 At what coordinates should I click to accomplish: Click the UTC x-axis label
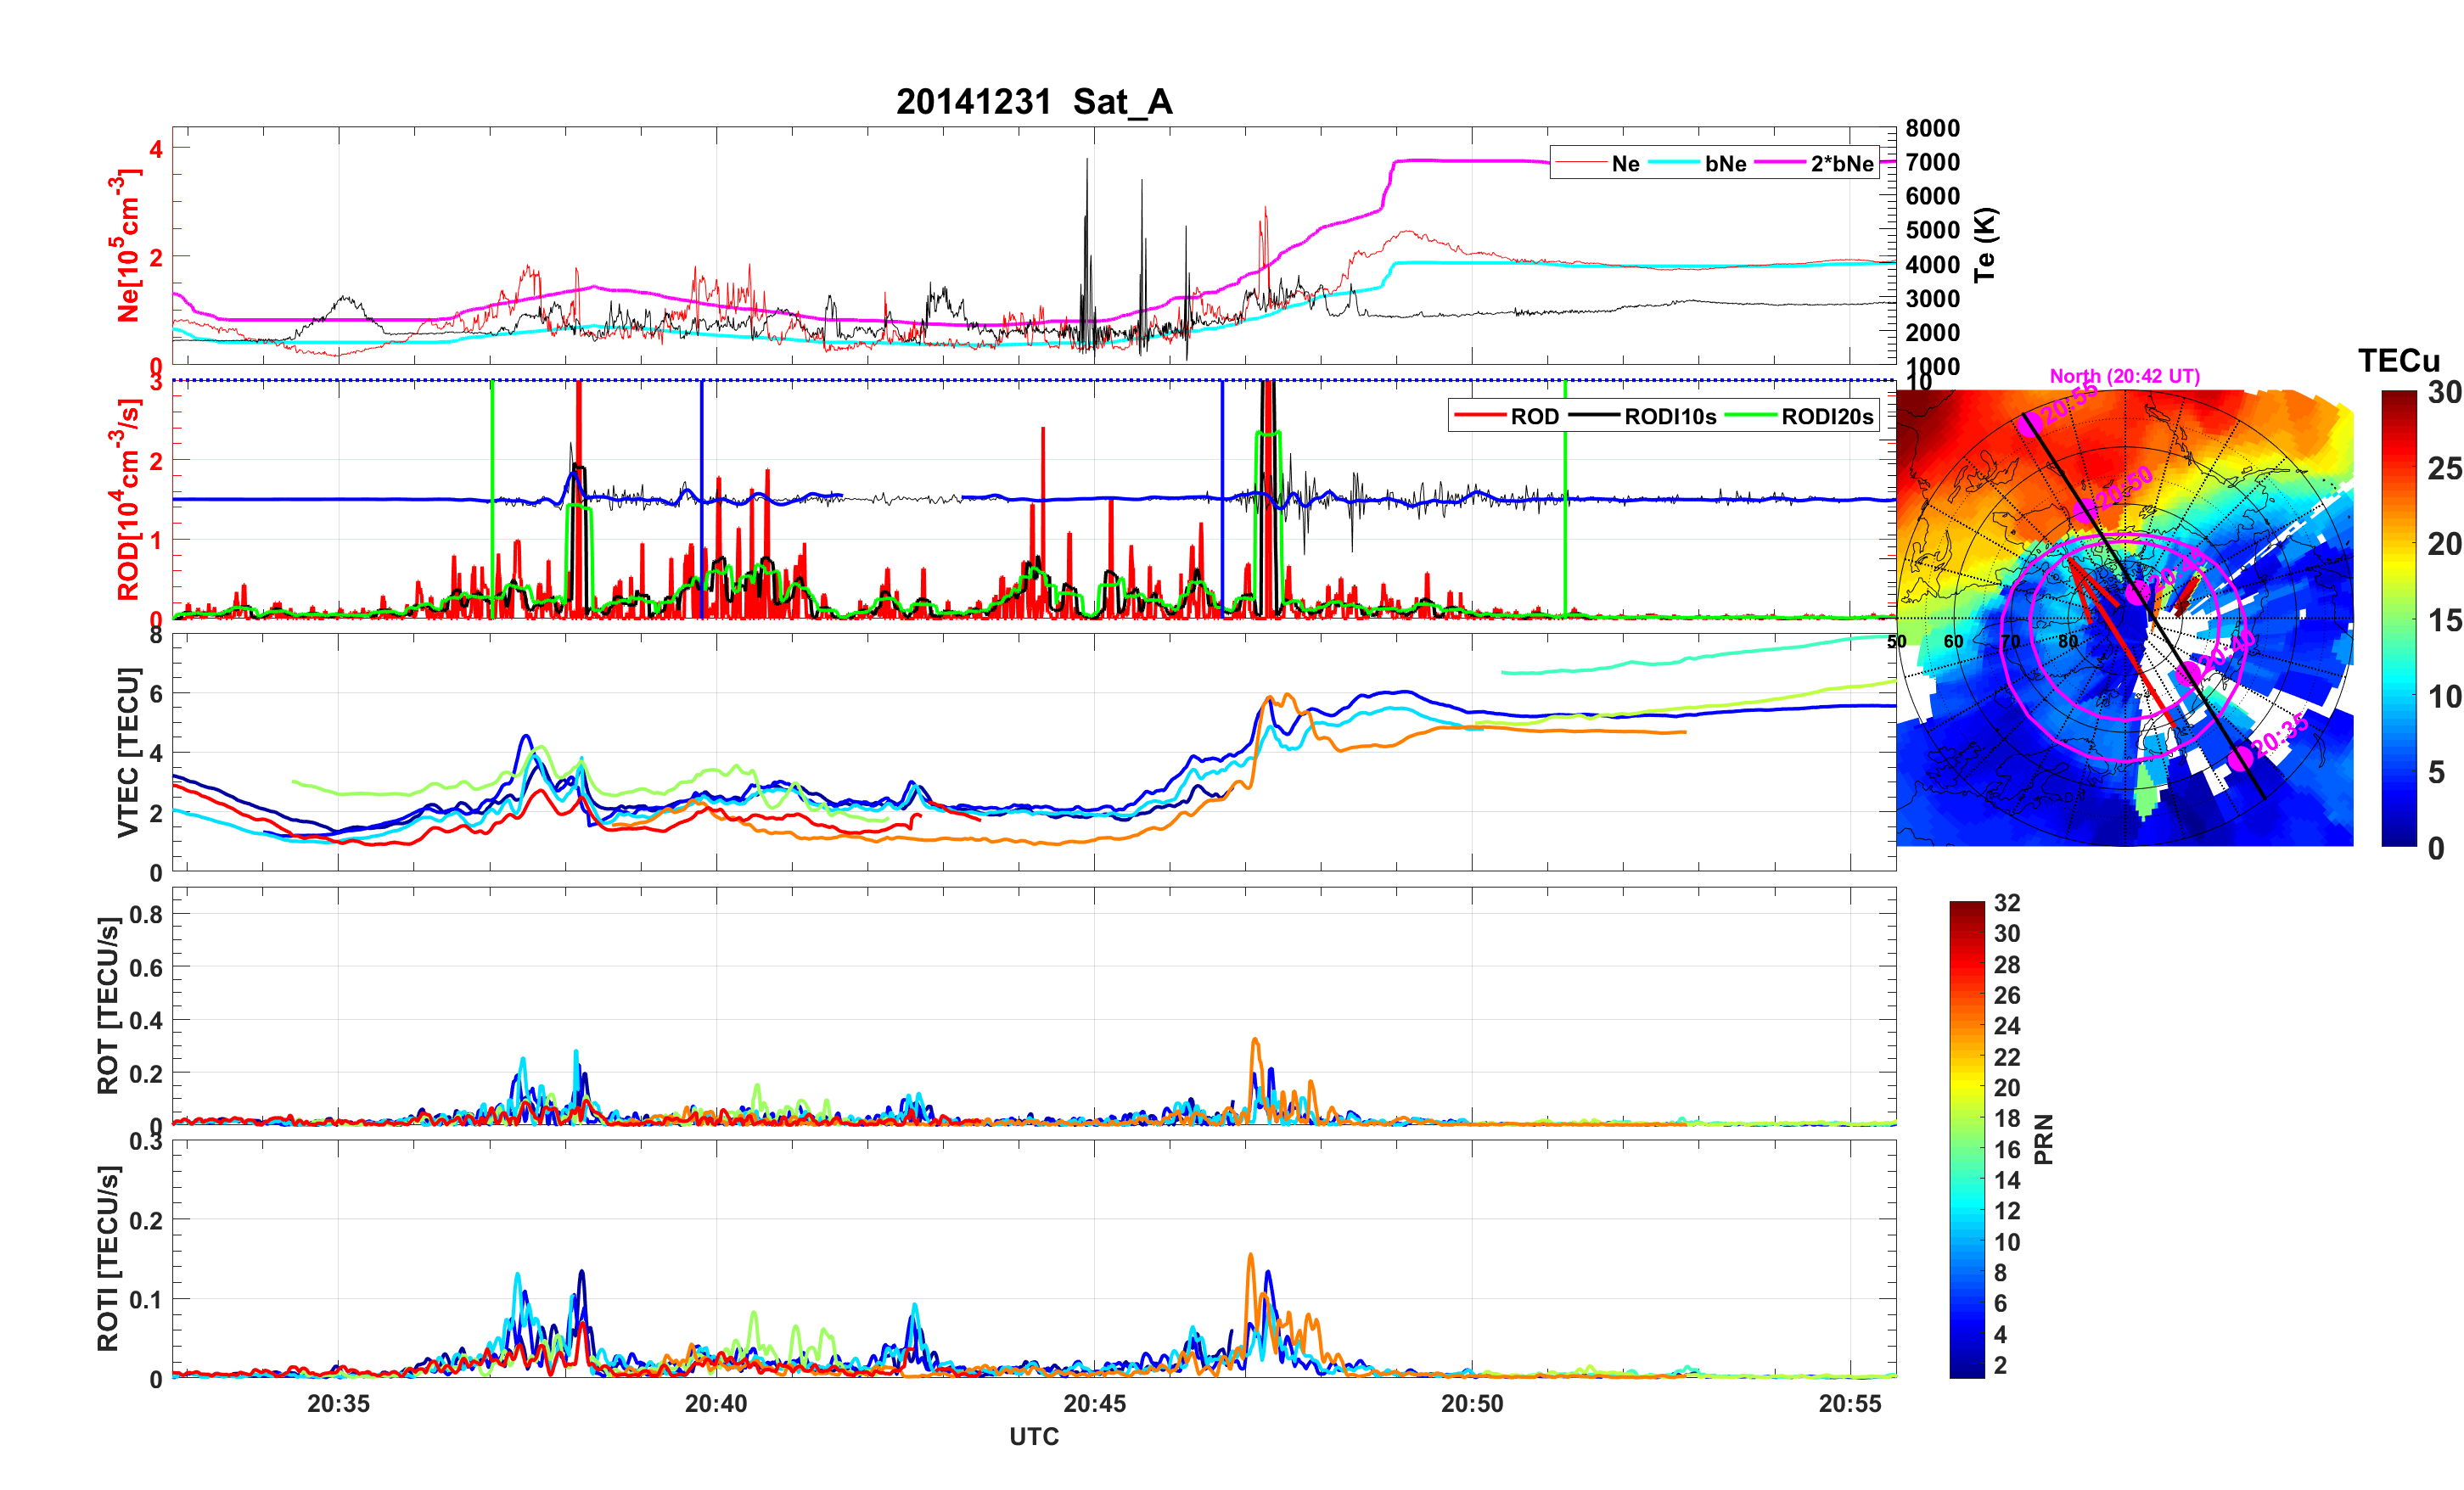[1033, 1436]
